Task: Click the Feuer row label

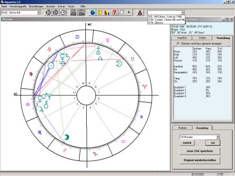Action: tap(177, 52)
